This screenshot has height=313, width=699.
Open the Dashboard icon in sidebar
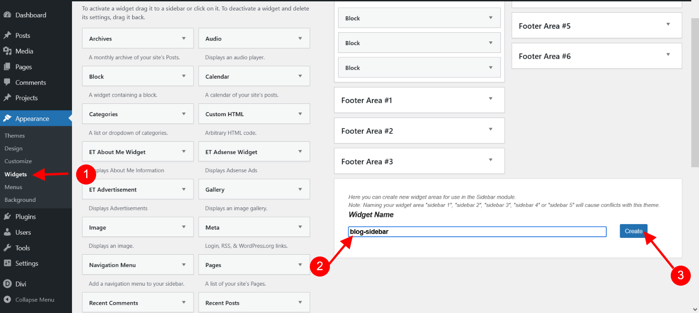point(7,15)
